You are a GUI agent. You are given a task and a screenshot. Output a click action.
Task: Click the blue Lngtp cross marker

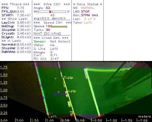[x=55, y=95]
